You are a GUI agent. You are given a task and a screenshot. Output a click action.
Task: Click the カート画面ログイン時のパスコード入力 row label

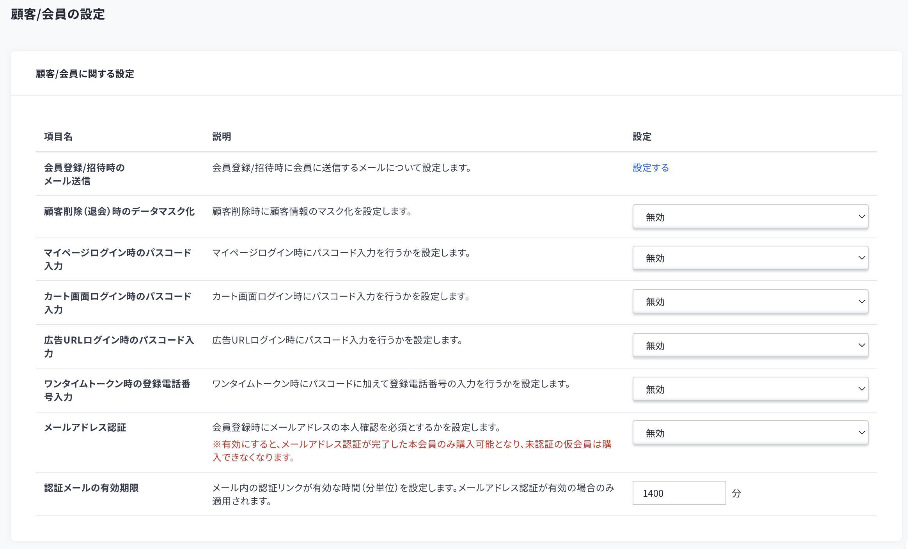point(117,303)
